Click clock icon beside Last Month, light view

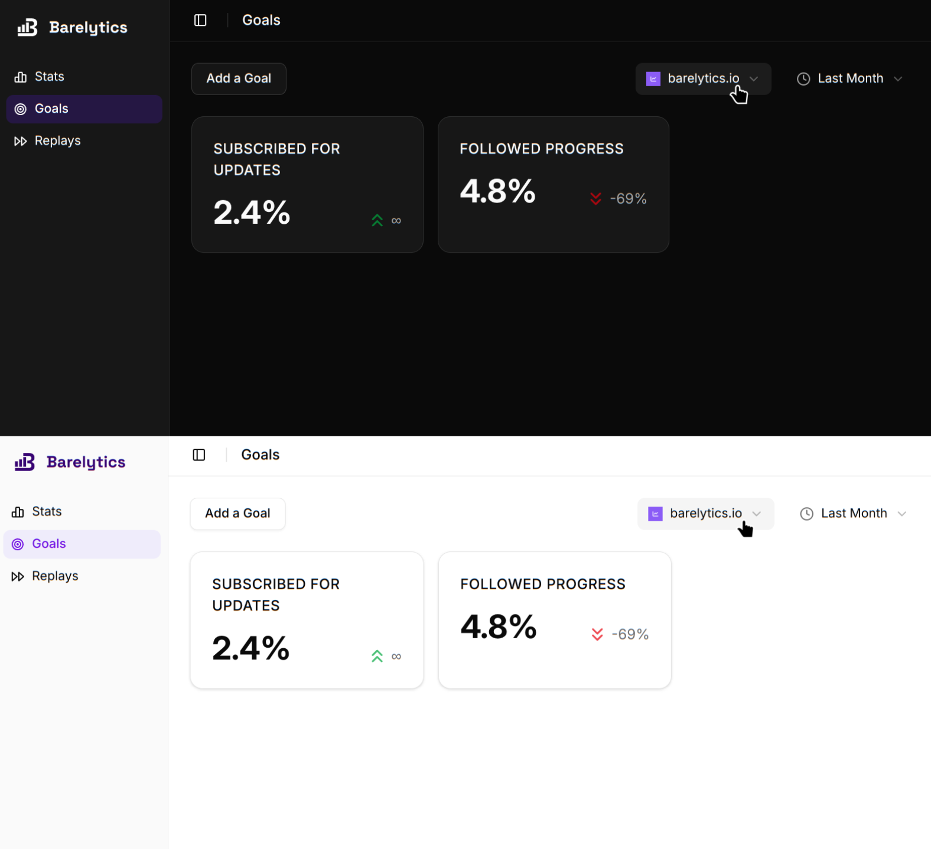coord(806,514)
